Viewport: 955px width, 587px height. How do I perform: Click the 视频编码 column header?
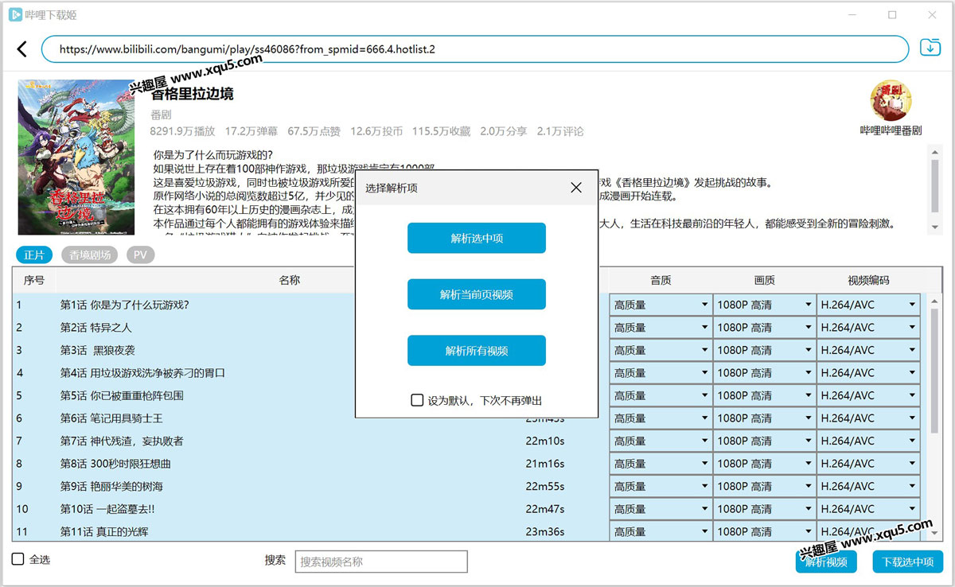coord(868,280)
